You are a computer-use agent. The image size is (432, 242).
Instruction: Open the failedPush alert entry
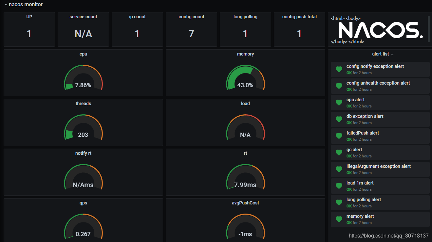[380, 136]
